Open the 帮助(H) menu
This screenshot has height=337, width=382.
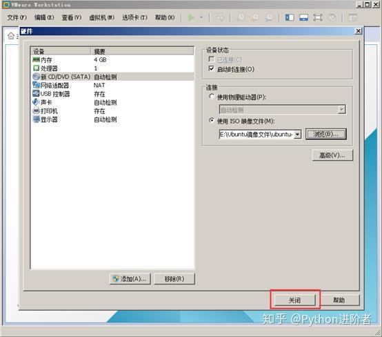[165, 17]
